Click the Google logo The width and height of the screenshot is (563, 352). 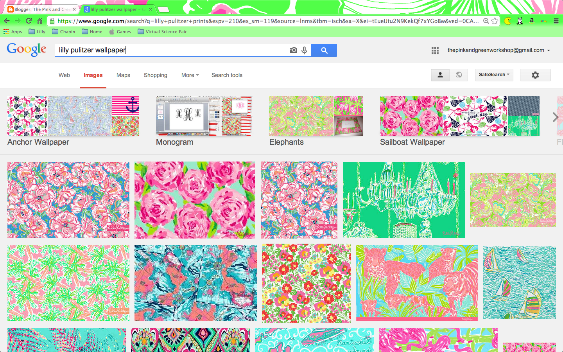[x=27, y=49]
